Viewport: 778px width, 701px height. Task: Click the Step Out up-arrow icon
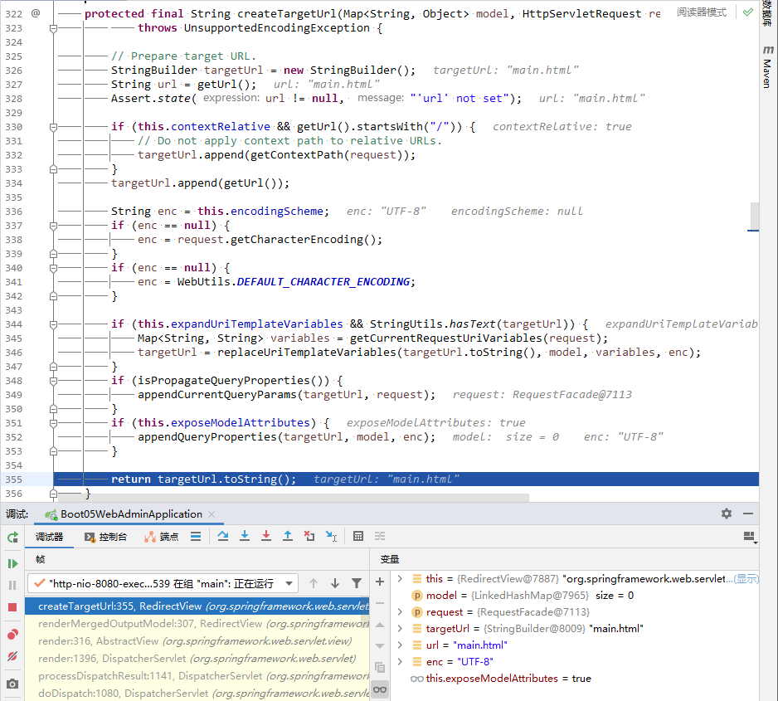[288, 536]
